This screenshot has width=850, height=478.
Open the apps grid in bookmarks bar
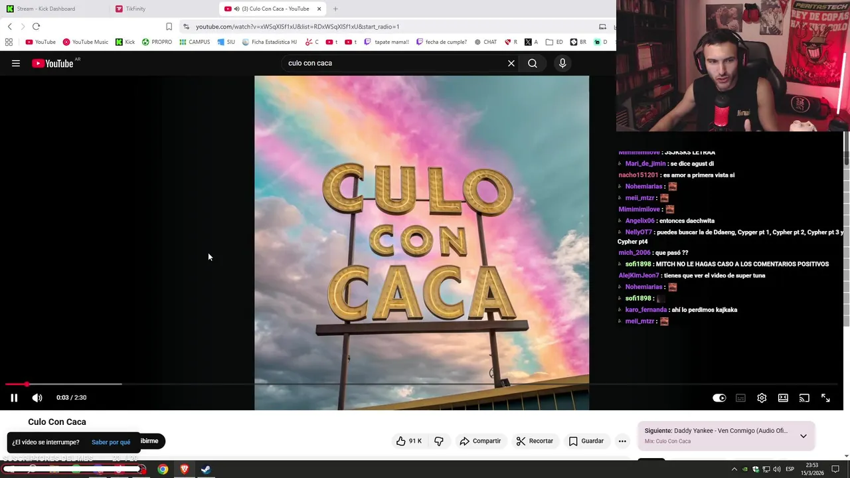pos(9,42)
